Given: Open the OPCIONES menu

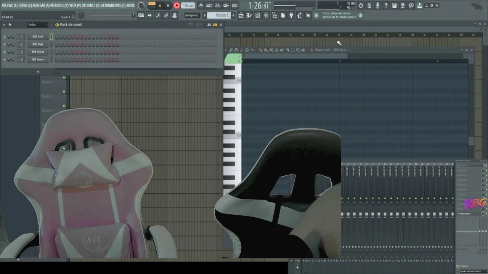Looking at the screenshot, I should 91,5.
